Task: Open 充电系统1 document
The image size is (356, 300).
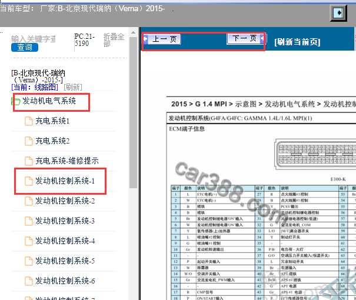Action: (52, 121)
